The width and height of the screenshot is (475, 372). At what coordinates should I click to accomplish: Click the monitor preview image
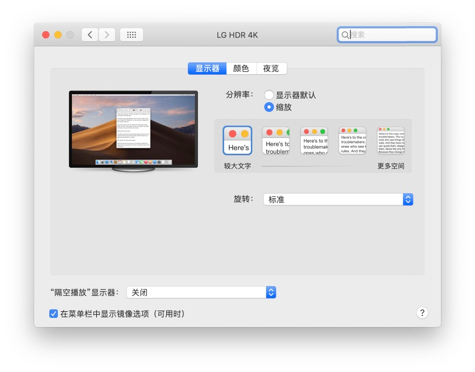coord(133,129)
